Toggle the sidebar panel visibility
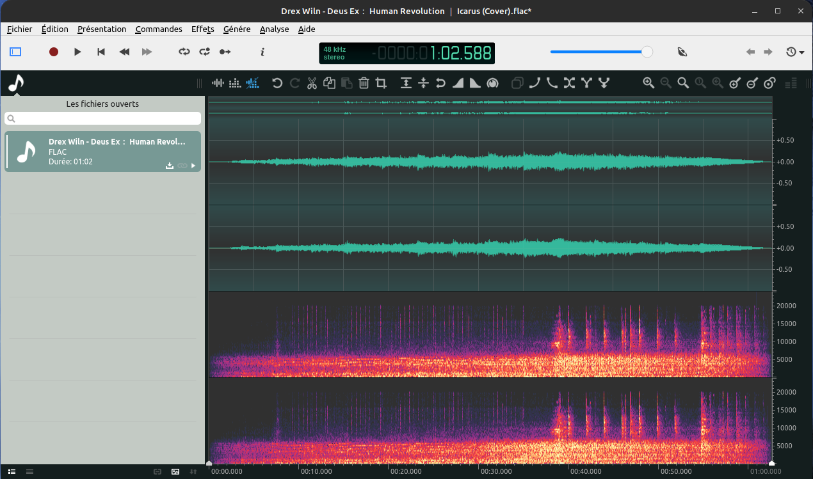 pyautogui.click(x=16, y=52)
